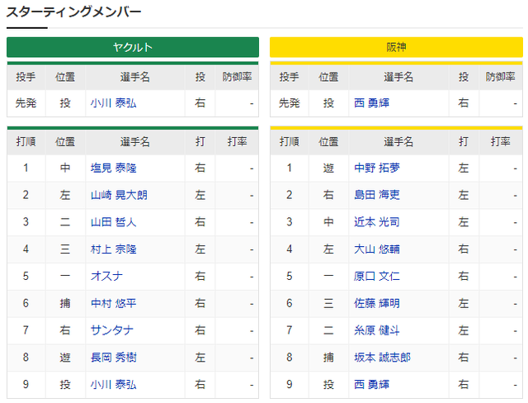Open player link 長岡 秀樹
This screenshot has width=528, height=403.
coord(114,358)
